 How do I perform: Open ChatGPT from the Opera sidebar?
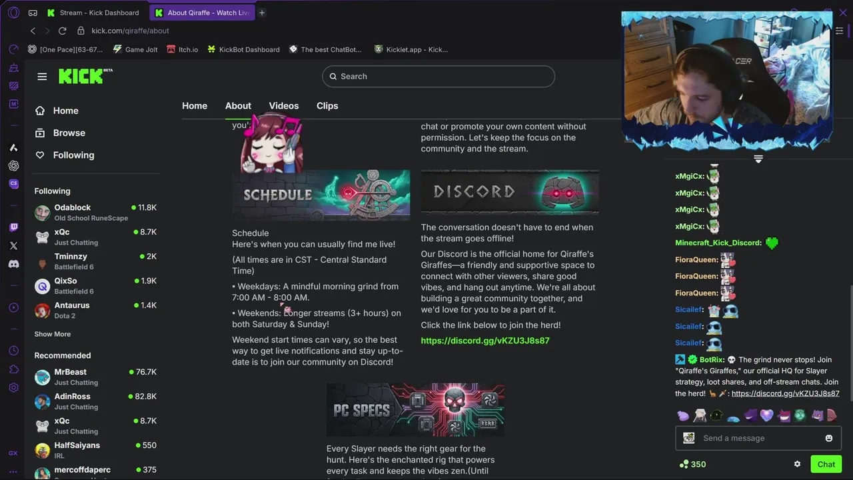[13, 165]
